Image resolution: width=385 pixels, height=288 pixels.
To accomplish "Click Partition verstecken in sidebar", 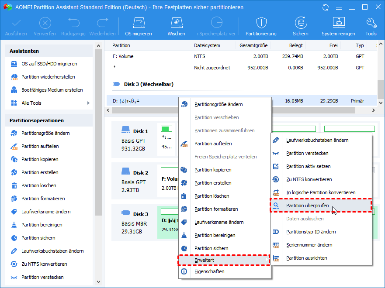I will coord(42,277).
